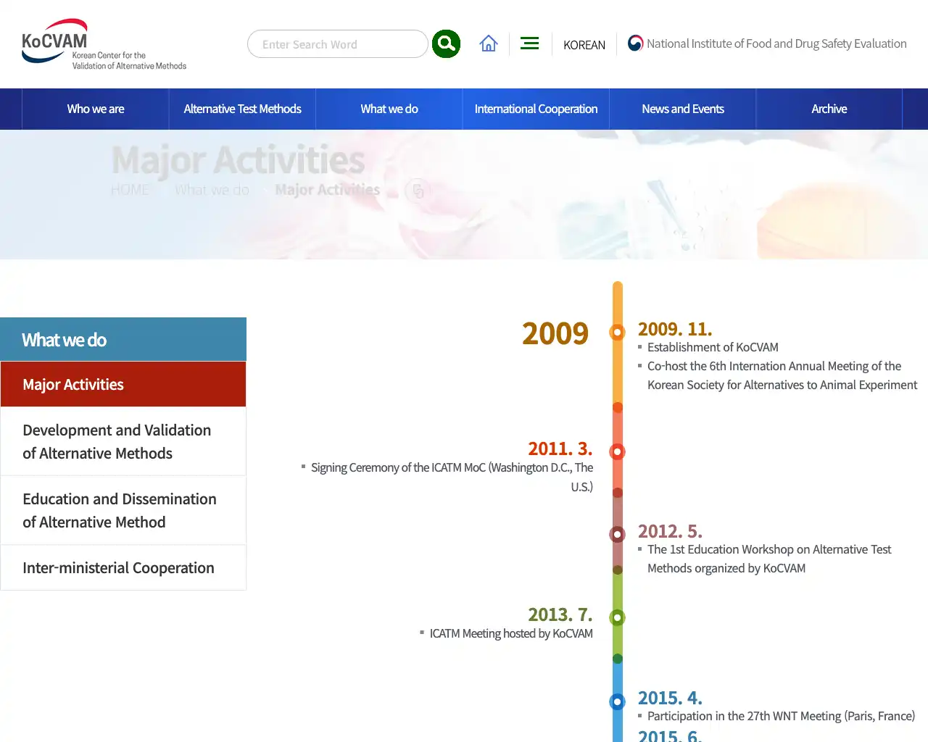Select Major Activities in the sidebar
Screen dimensions: 928x742
pos(123,384)
